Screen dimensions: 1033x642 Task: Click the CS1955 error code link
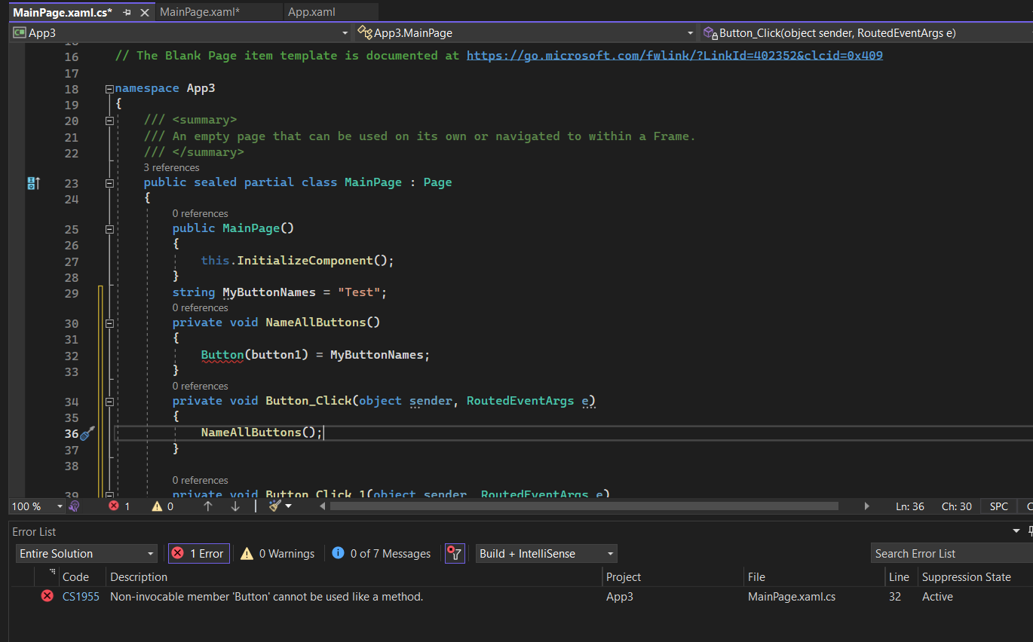coord(81,596)
